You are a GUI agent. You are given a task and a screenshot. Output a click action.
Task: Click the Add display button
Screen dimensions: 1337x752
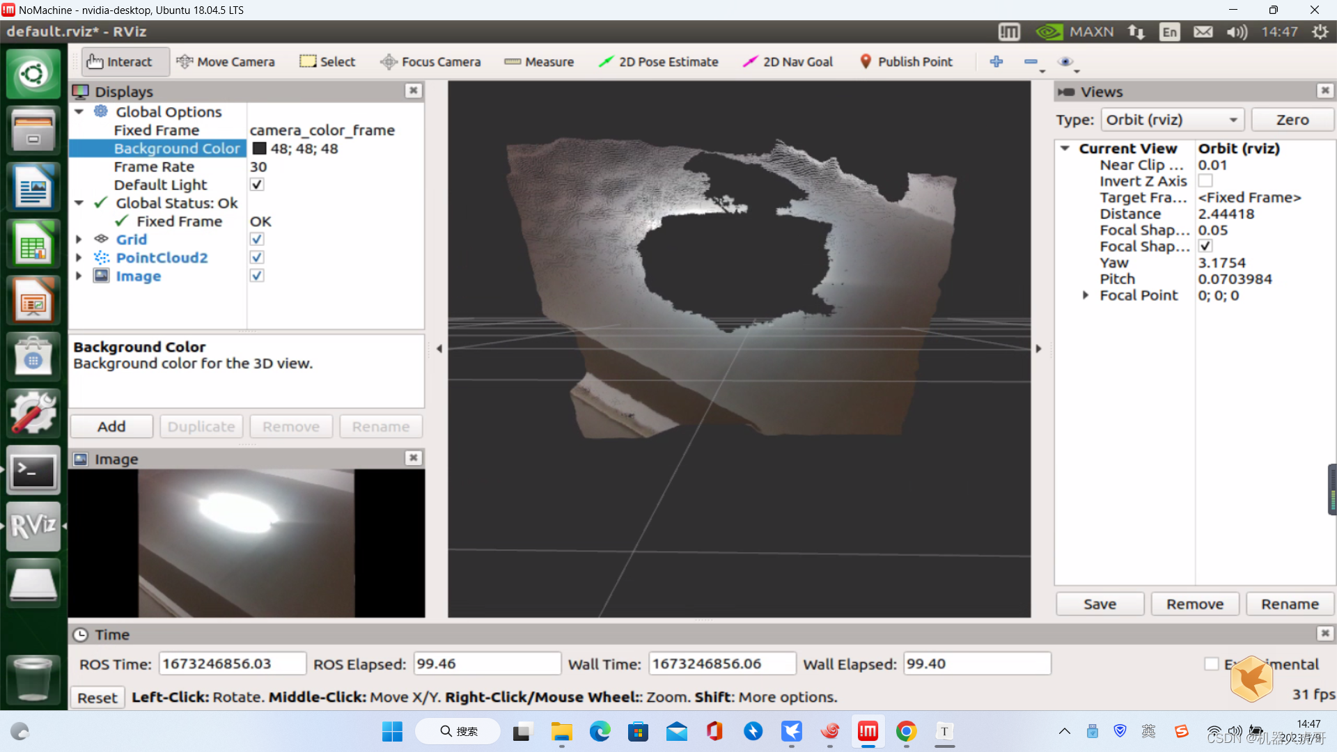pyautogui.click(x=111, y=426)
